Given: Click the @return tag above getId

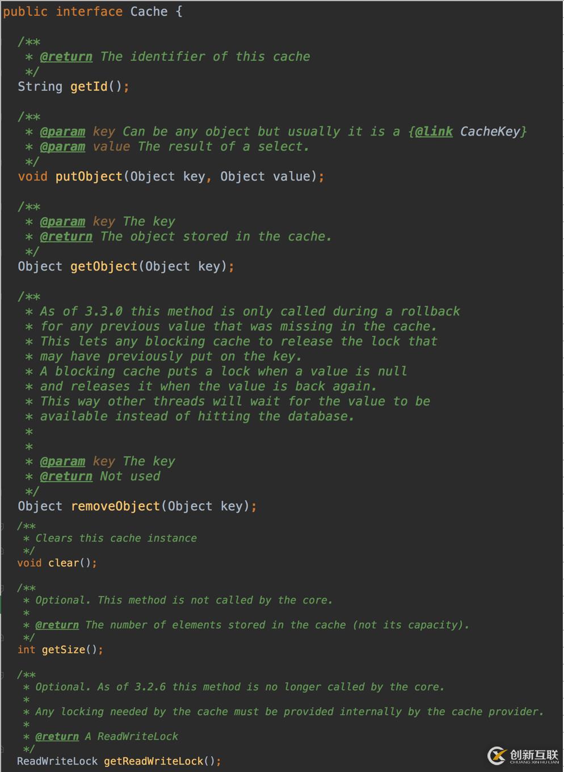Looking at the screenshot, I should pyautogui.click(x=66, y=57).
